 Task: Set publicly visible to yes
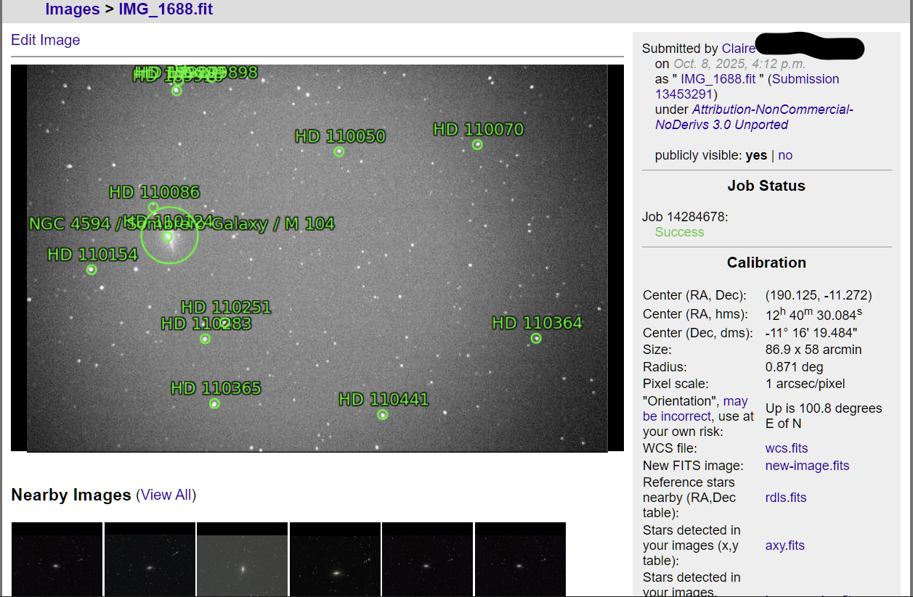click(756, 155)
